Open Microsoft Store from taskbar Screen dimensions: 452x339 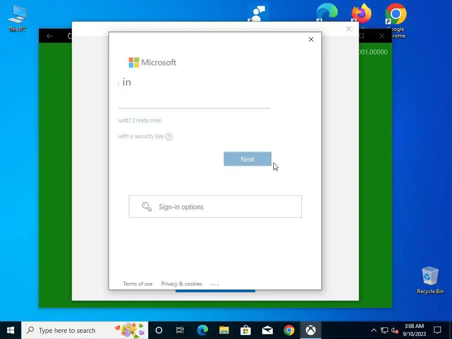point(245,330)
